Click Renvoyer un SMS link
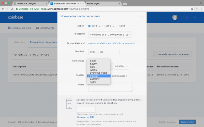This screenshot has height=127, width=204. 85,117
